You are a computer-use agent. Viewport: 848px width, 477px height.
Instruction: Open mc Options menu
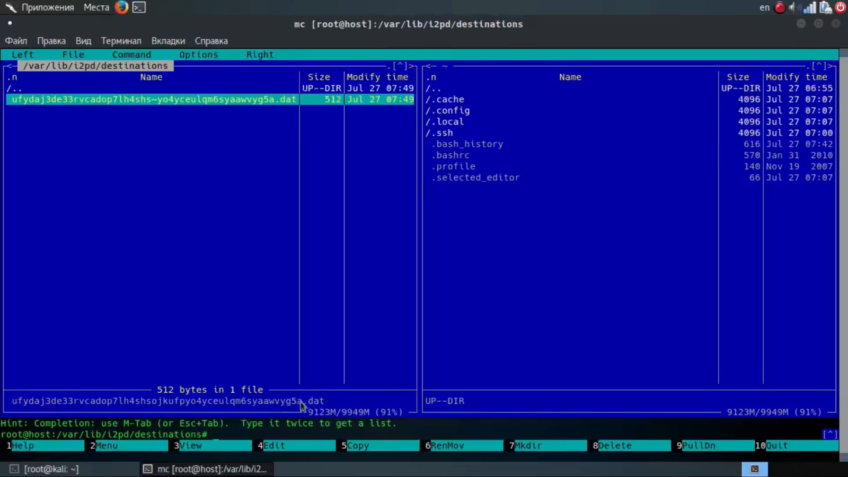click(x=199, y=55)
